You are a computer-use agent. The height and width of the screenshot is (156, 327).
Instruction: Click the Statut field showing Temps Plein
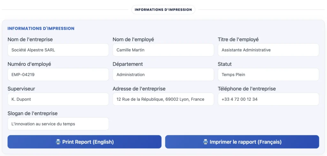click(x=268, y=74)
